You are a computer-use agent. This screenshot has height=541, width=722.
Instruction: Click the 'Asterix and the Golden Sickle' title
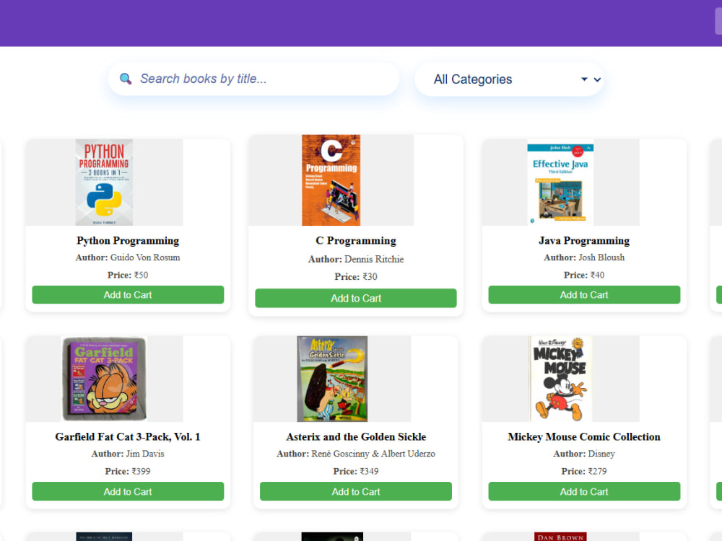coord(356,436)
